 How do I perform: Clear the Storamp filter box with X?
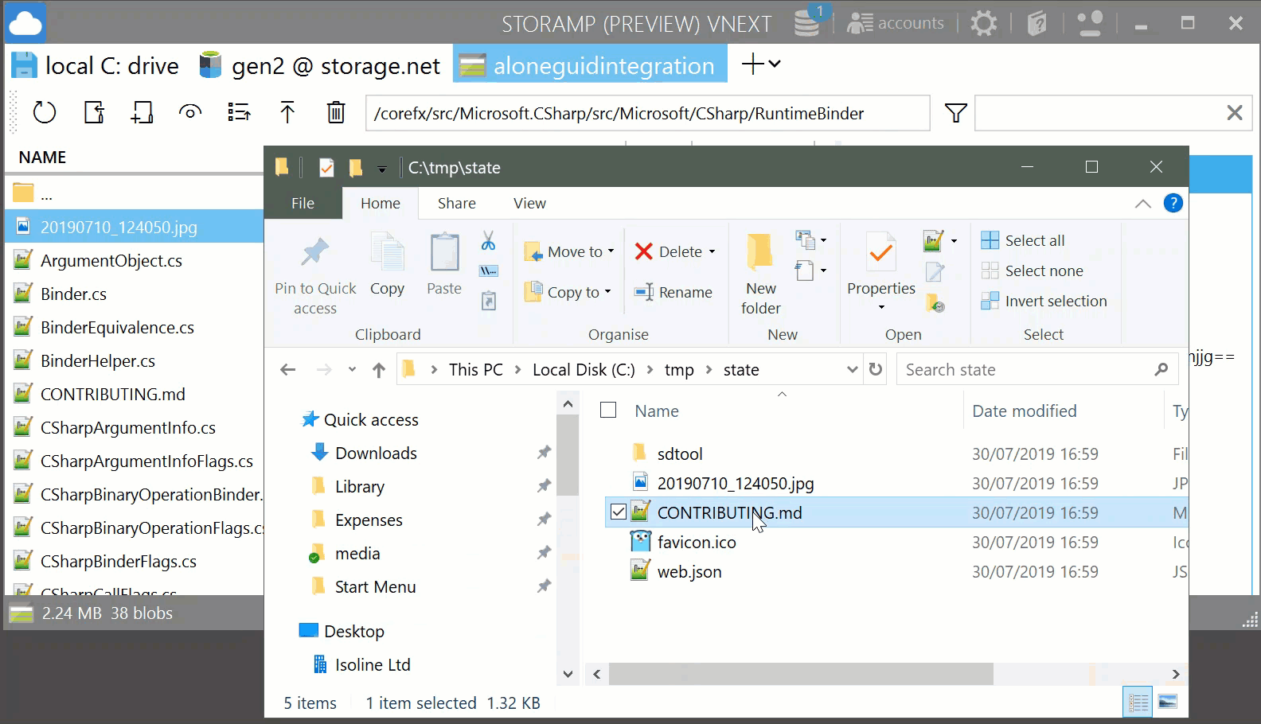[x=1235, y=113]
